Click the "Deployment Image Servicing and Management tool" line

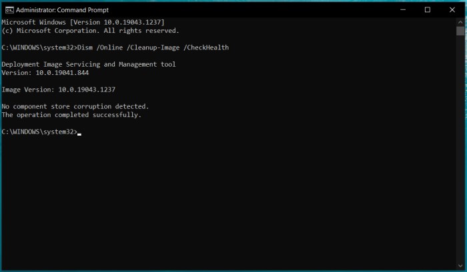(89, 64)
